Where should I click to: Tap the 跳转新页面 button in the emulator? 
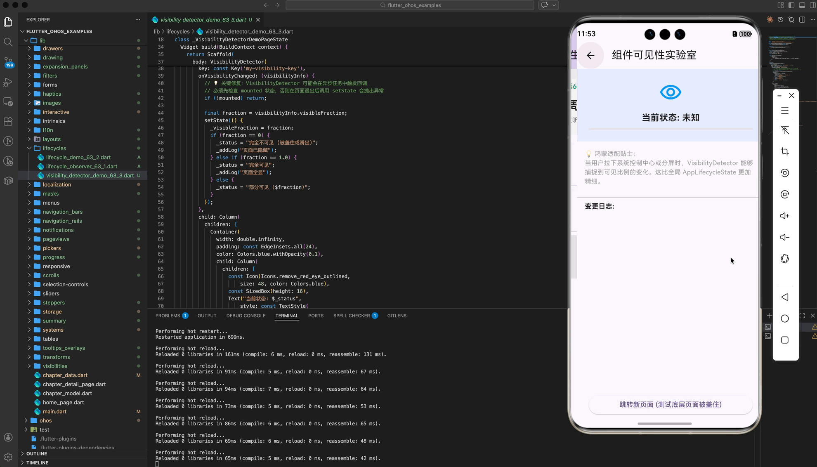pyautogui.click(x=670, y=405)
